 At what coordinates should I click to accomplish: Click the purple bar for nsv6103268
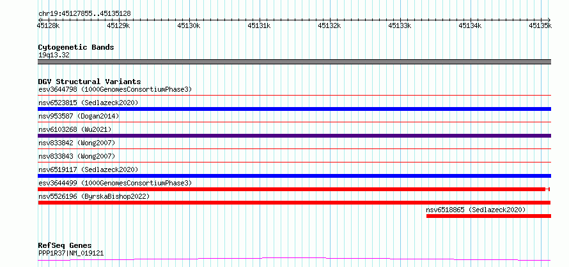[x=294, y=136]
